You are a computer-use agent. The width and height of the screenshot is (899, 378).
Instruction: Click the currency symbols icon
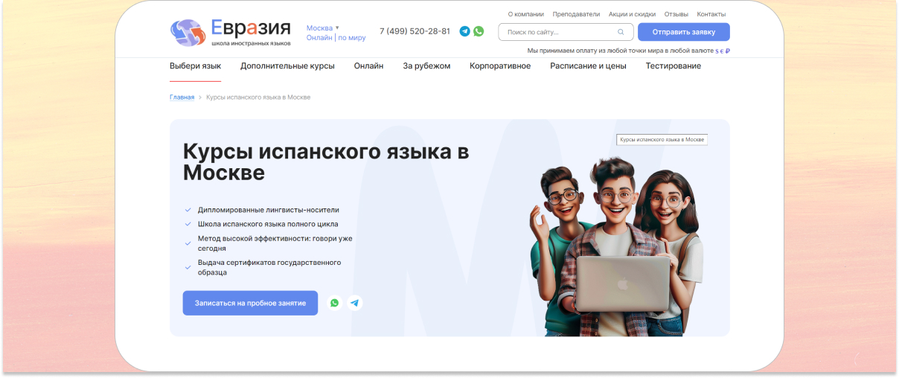click(722, 51)
